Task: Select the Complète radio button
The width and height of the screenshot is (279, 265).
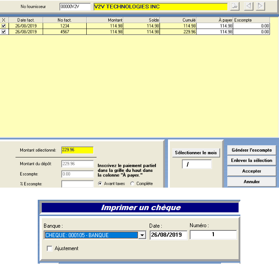Action: pyautogui.click(x=132, y=184)
